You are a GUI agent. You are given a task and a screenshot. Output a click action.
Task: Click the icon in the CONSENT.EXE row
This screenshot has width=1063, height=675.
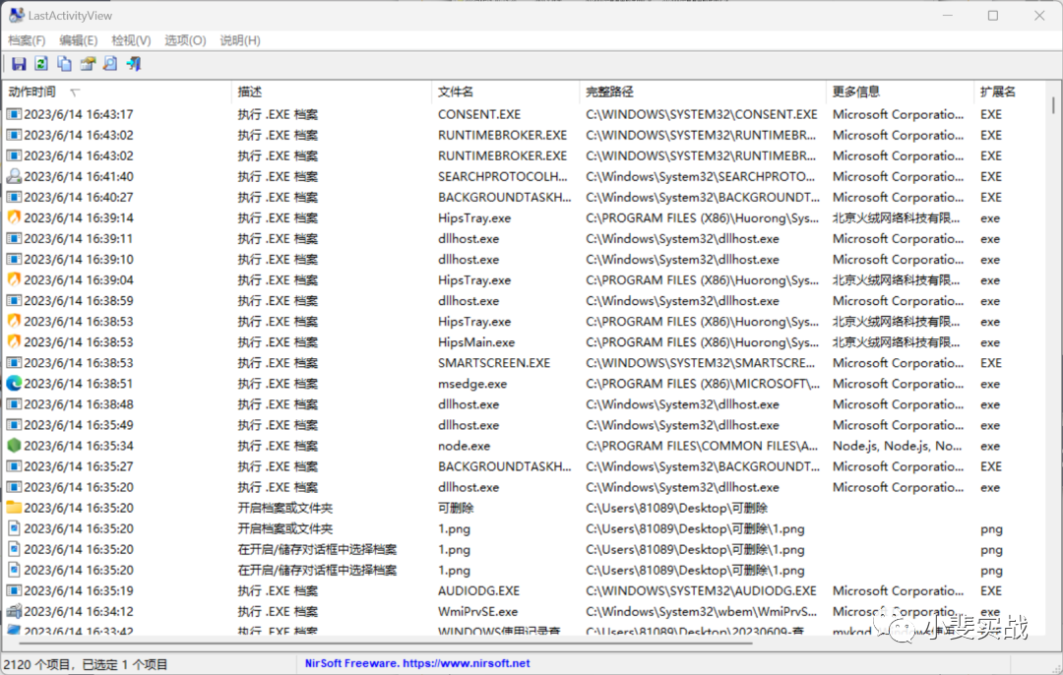(x=14, y=114)
